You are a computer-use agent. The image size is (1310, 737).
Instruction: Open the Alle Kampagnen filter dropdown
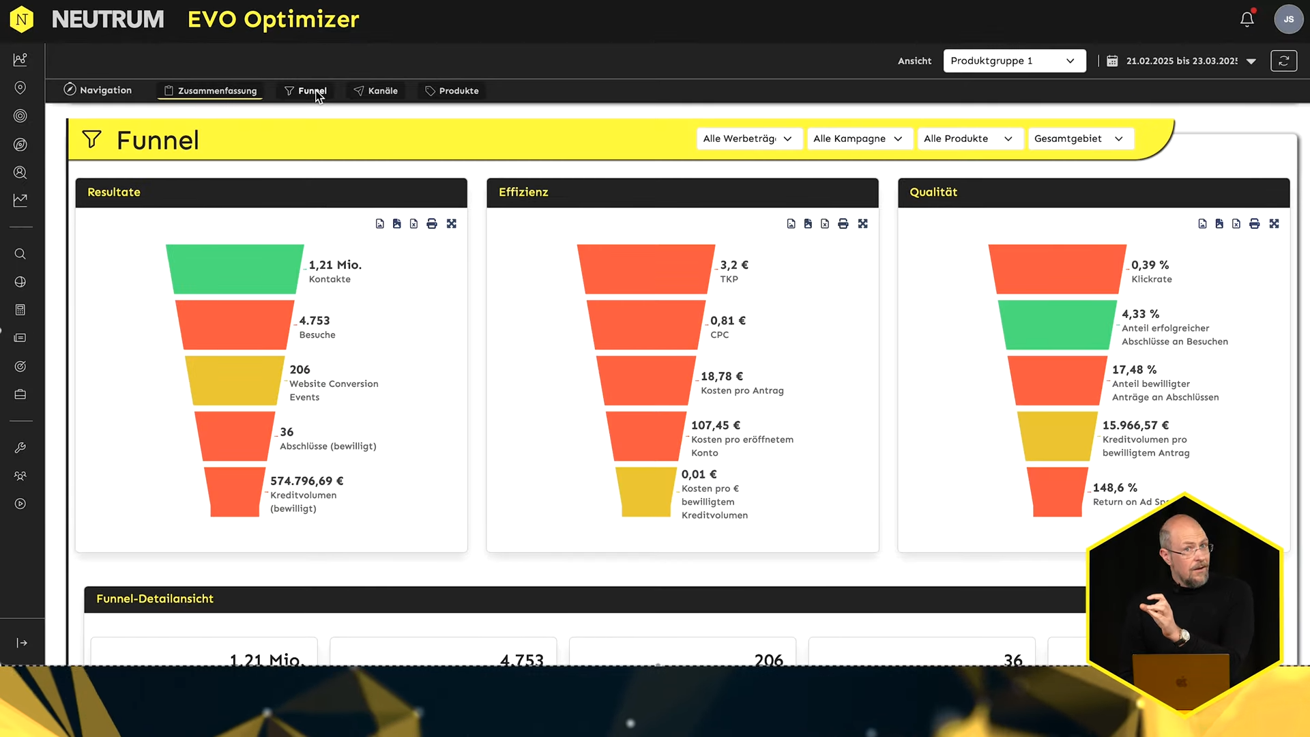(x=859, y=139)
